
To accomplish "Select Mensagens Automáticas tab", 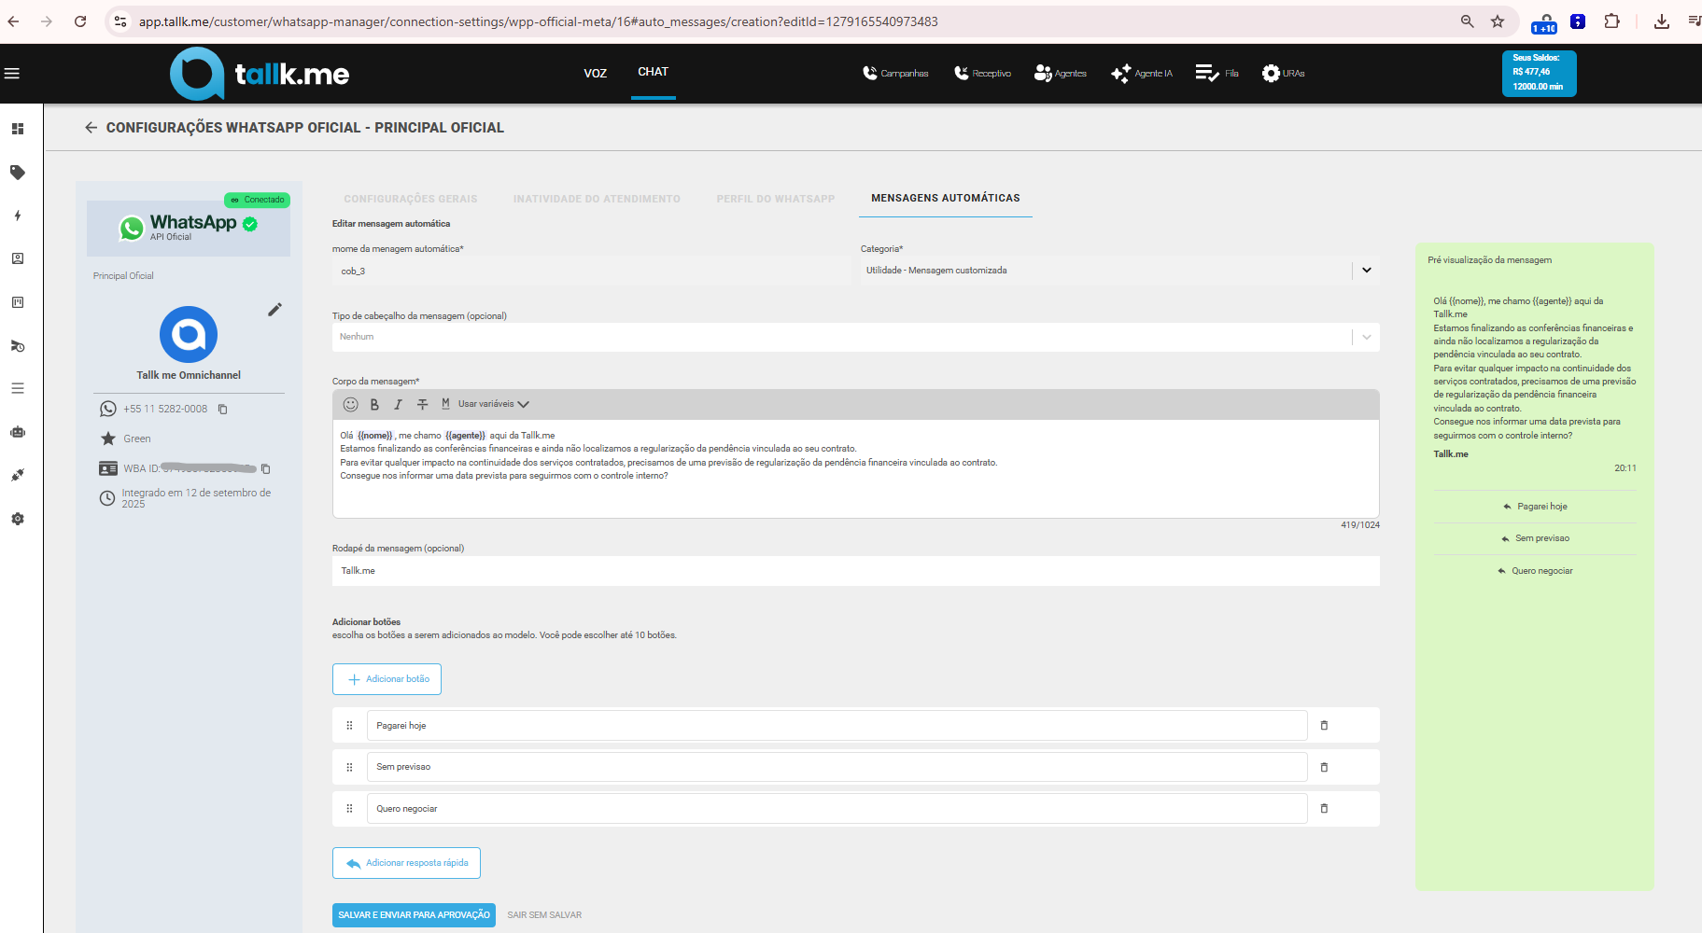I will pos(946,198).
